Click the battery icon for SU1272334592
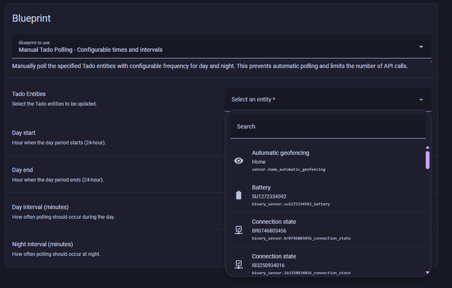 pos(239,195)
